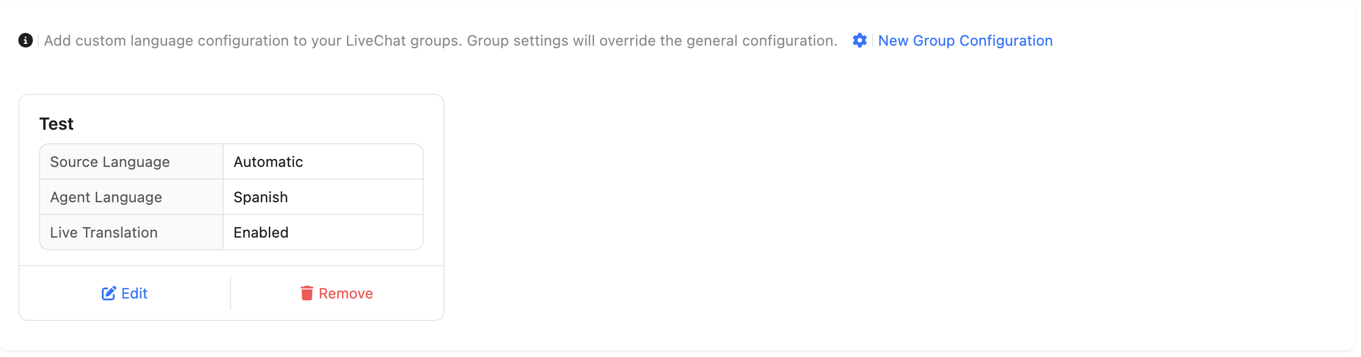Select the Test group title
The height and width of the screenshot is (357, 1361).
coord(57,124)
